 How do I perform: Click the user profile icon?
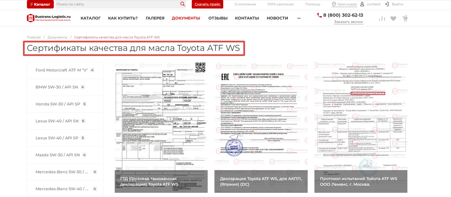click(x=362, y=4)
